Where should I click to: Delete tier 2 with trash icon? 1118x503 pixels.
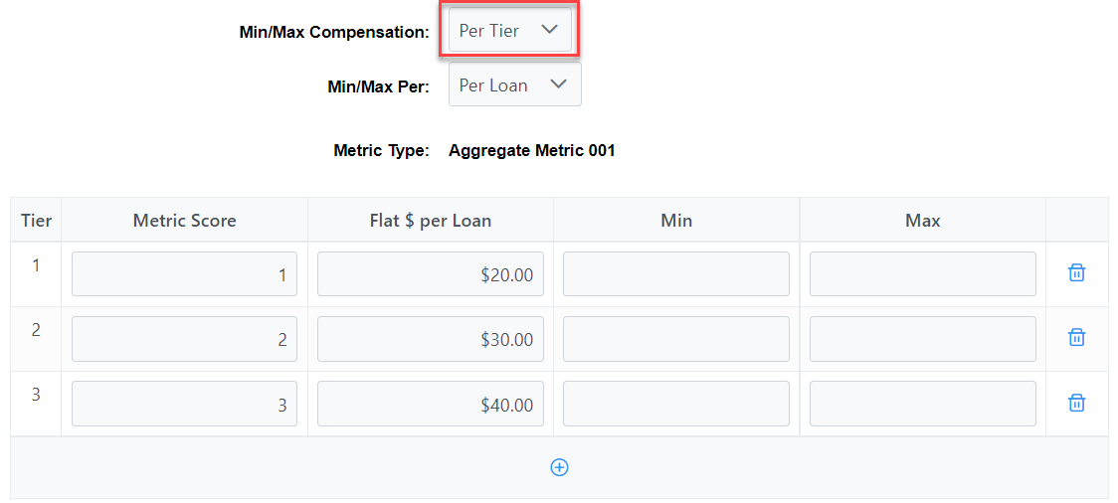pos(1076,337)
